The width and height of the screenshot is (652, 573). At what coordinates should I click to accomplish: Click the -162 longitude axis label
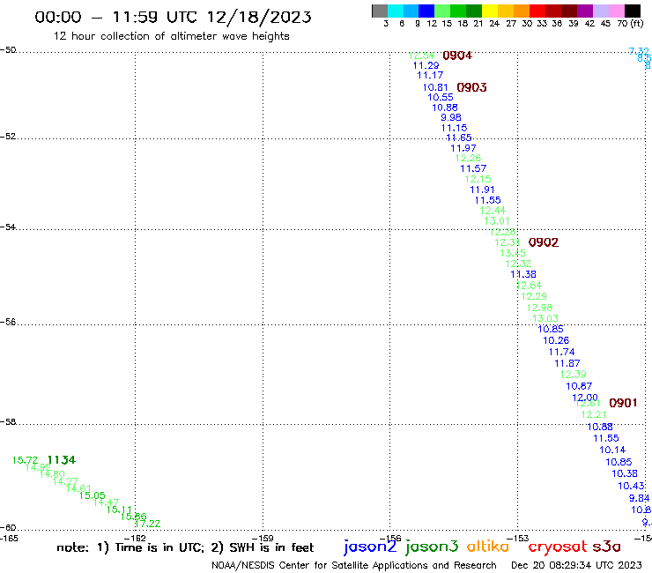[x=135, y=538]
